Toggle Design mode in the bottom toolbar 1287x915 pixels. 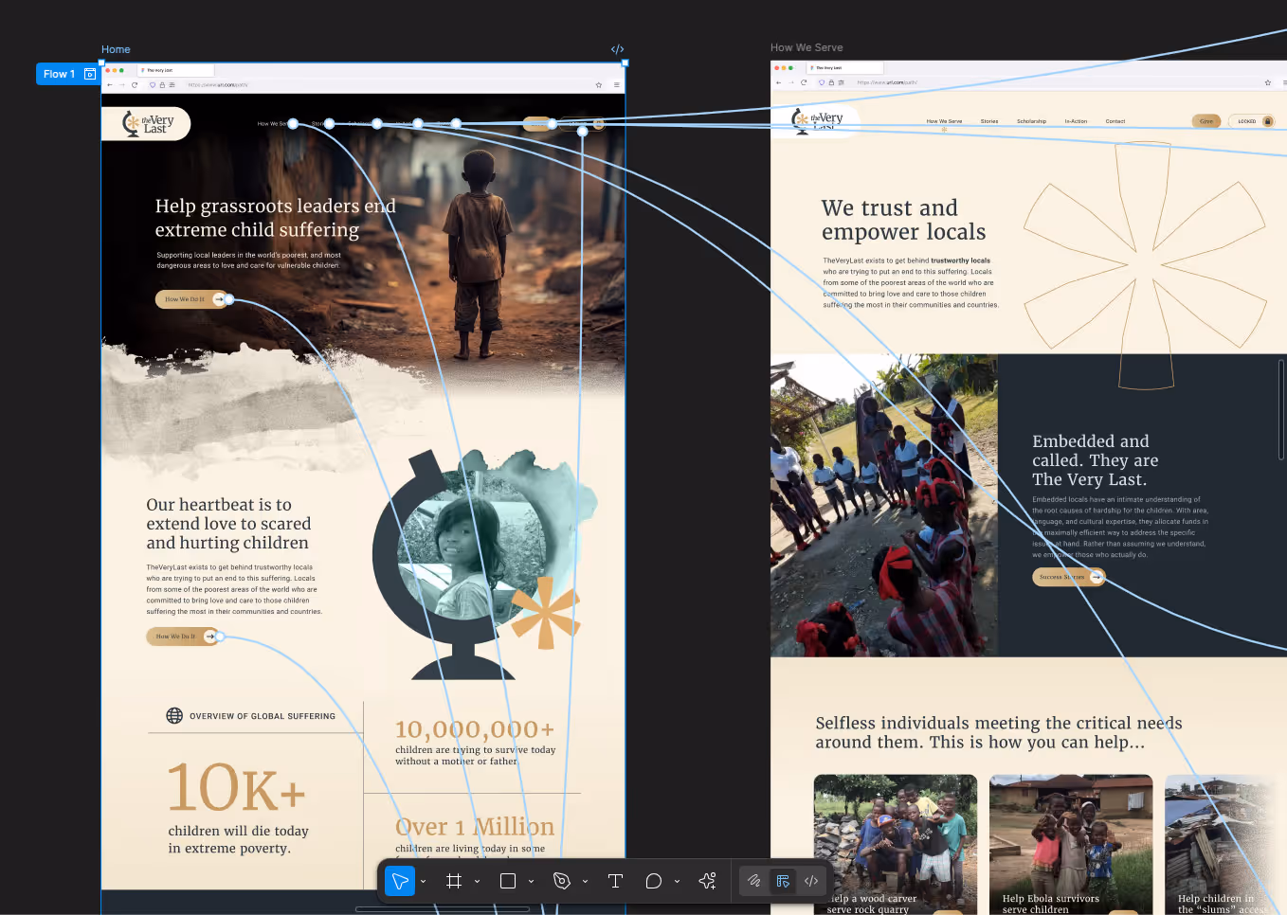tap(783, 881)
